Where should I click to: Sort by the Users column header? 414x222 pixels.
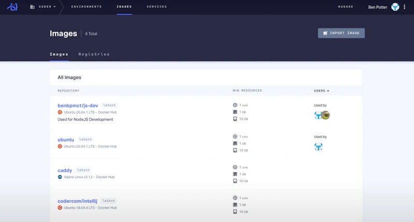[x=321, y=90]
